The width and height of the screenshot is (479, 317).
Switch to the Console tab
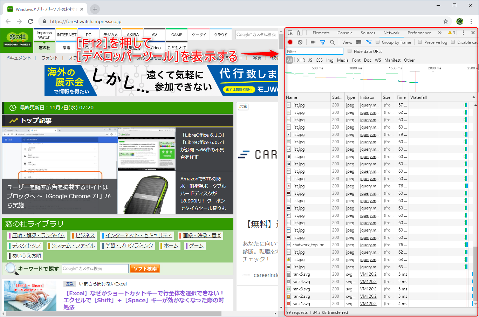pos(345,33)
